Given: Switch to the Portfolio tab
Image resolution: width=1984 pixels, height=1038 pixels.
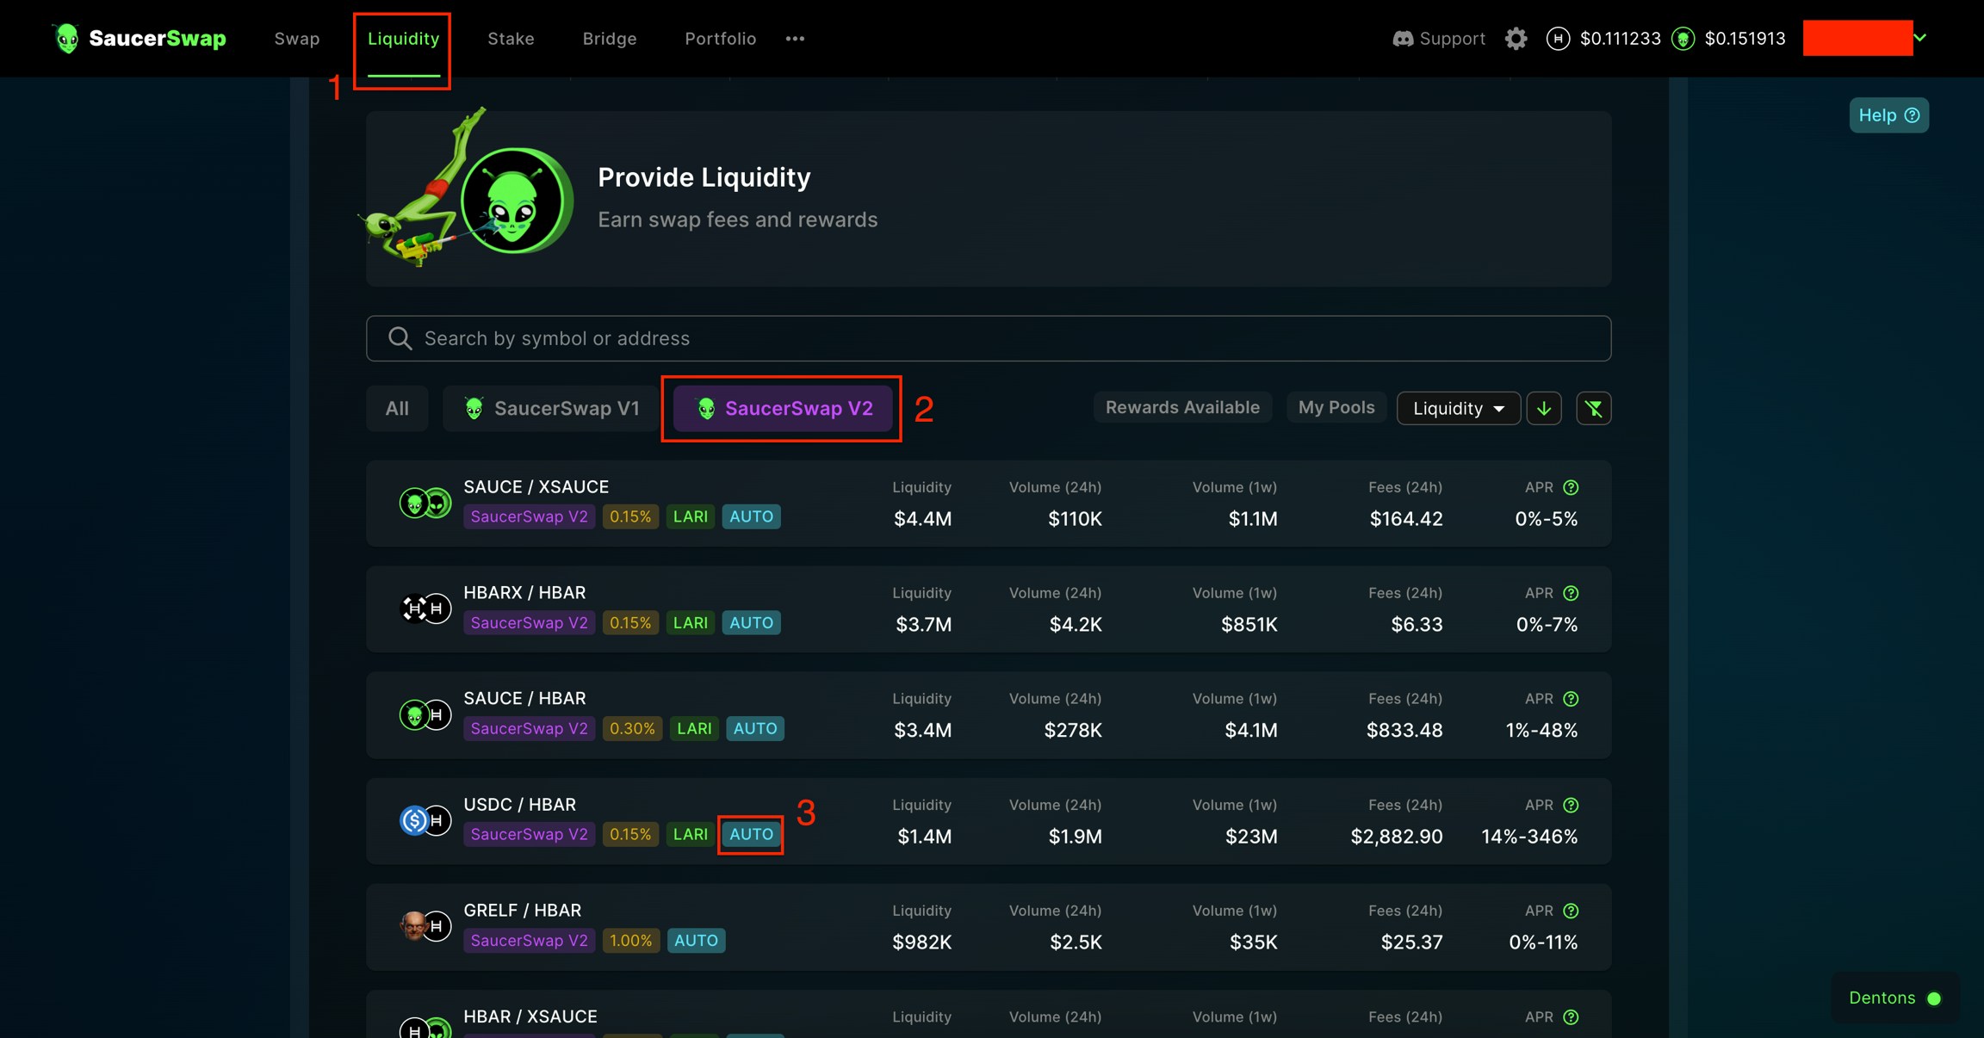Looking at the screenshot, I should click(x=720, y=39).
